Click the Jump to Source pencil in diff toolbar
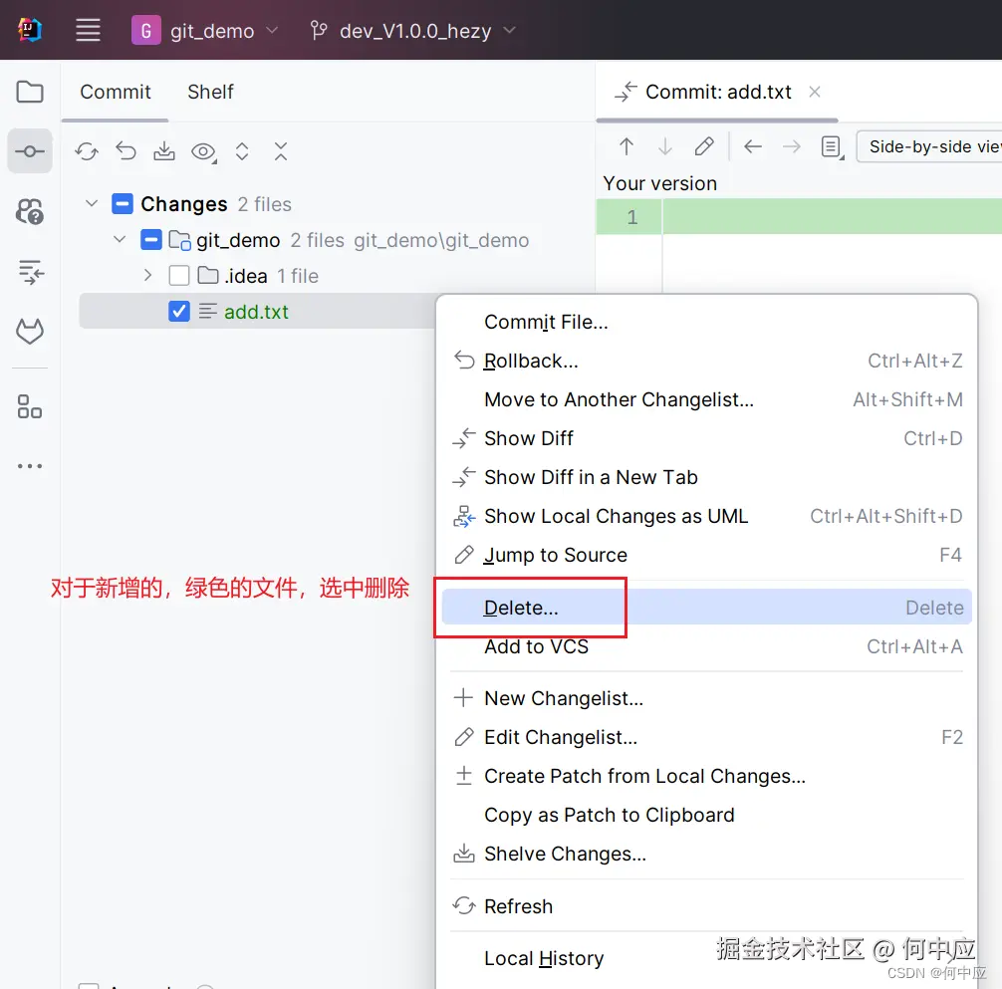Image resolution: width=1002 pixels, height=989 pixels. coord(704,146)
